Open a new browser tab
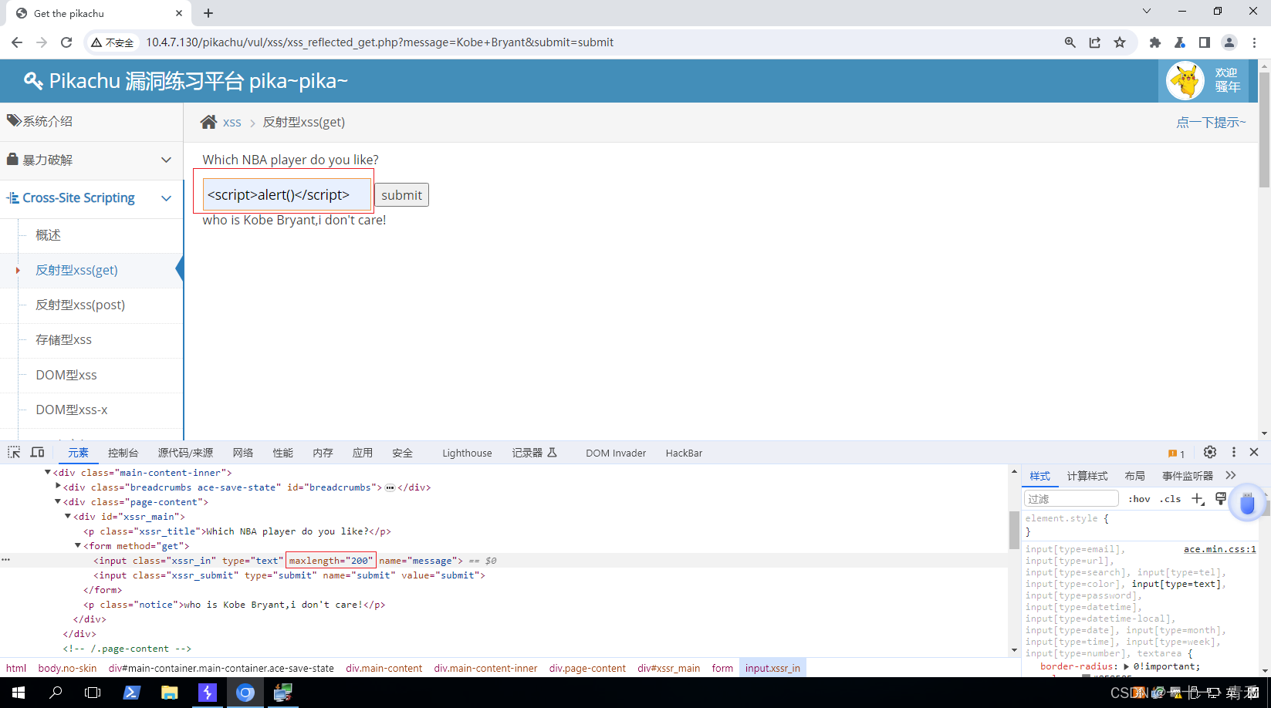The image size is (1271, 708). tap(208, 13)
